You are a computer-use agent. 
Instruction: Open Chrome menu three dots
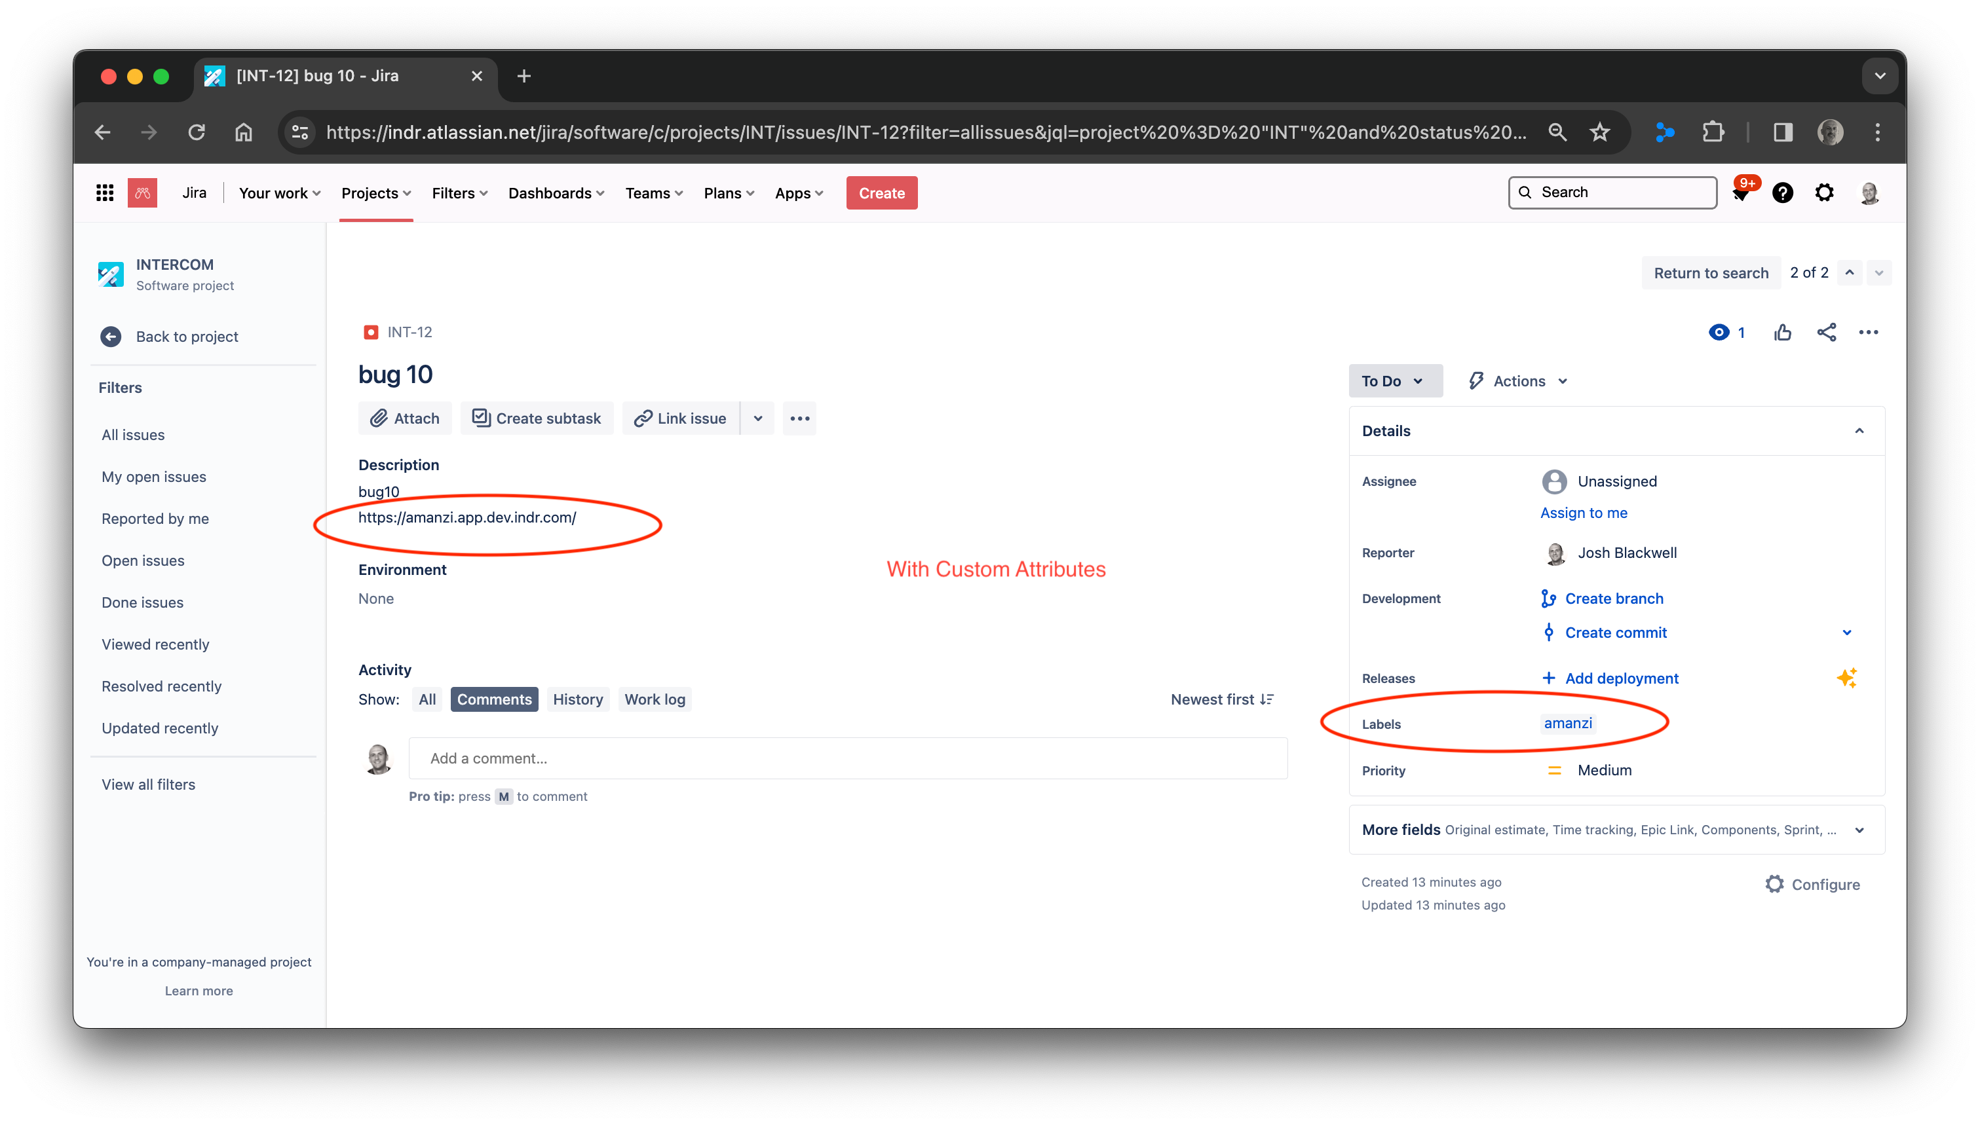[x=1877, y=132]
